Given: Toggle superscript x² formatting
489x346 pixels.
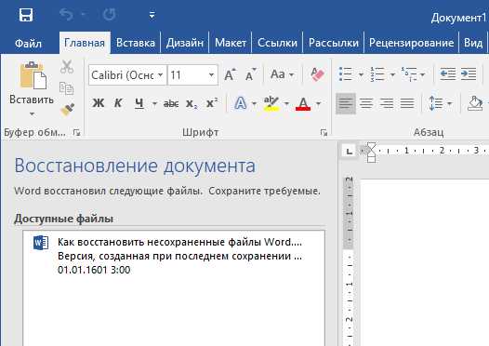Looking at the screenshot, I should click(x=212, y=103).
